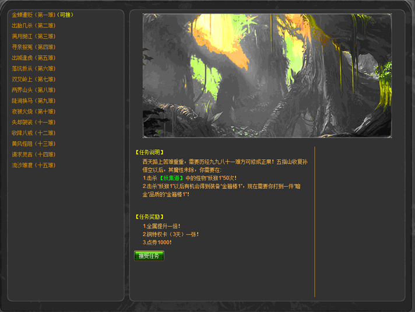Screen dimensions: 415x312
Task: Click the 【任务说明】 heading
Action: [150, 152]
